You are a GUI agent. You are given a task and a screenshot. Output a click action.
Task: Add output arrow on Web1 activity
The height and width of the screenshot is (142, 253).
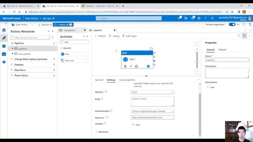point(148,66)
